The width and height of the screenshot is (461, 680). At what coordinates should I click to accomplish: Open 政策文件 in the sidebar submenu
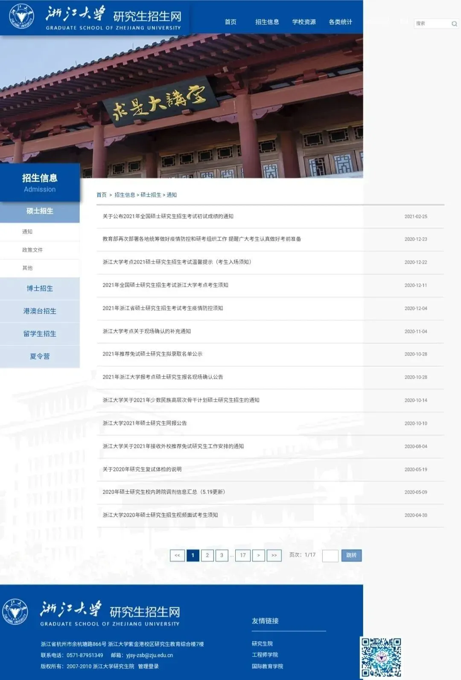(x=32, y=250)
